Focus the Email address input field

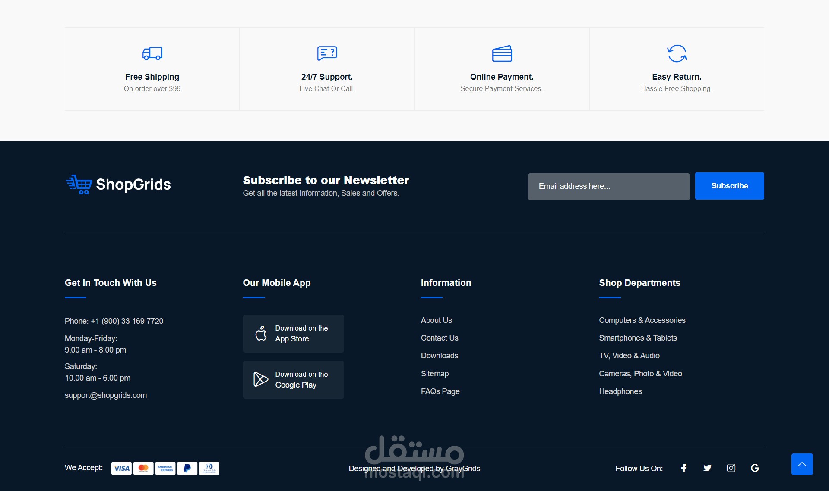coord(608,186)
